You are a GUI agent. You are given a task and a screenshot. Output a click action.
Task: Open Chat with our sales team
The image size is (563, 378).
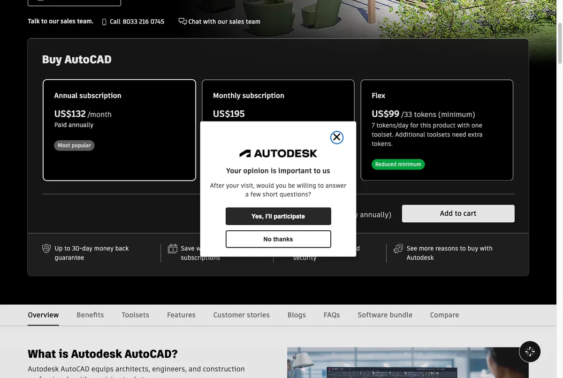(224, 22)
